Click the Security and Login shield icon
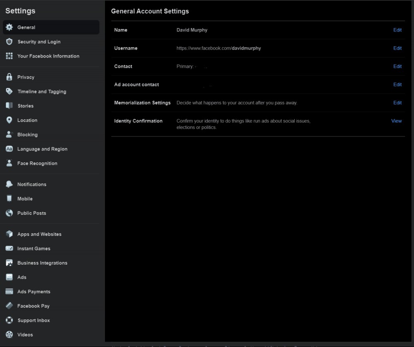Image resolution: width=414 pixels, height=347 pixels. click(9, 42)
